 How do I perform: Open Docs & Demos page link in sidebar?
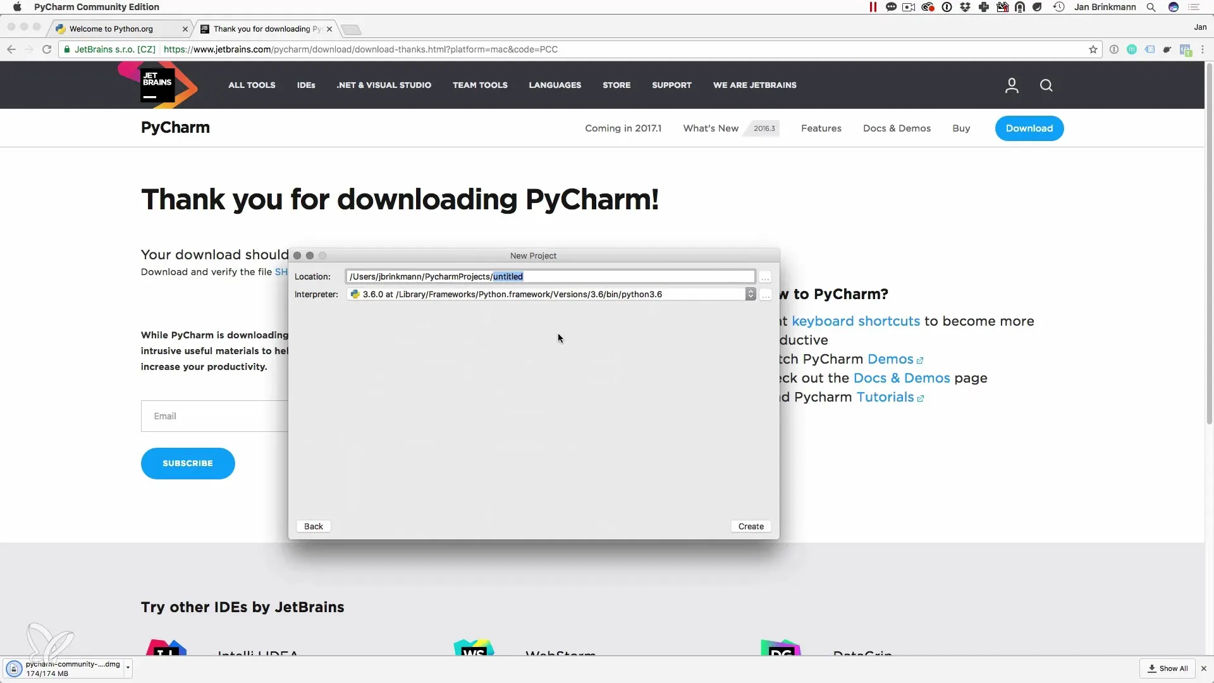pyautogui.click(x=902, y=378)
